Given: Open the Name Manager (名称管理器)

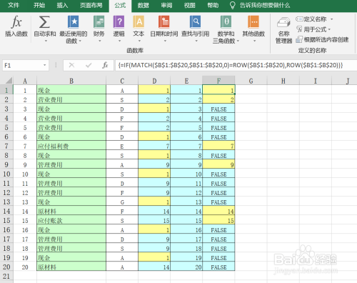Looking at the screenshot, I should click(x=283, y=31).
